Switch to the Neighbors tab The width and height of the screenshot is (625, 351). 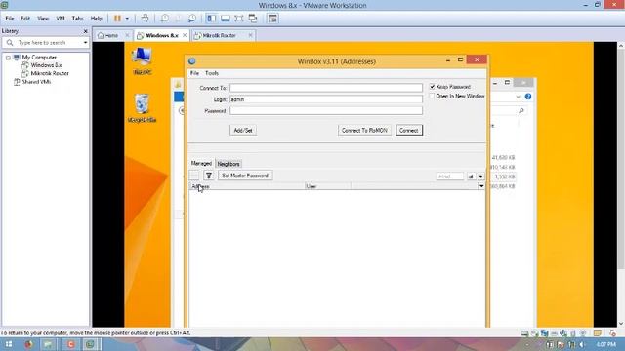(229, 164)
